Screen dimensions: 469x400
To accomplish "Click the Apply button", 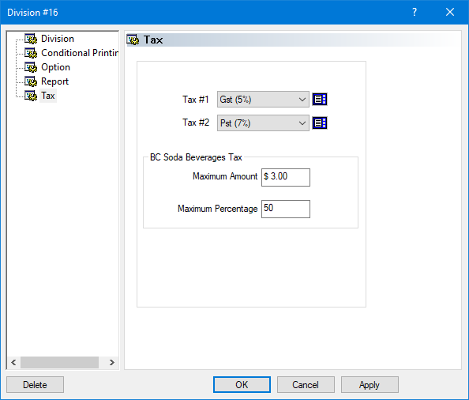I will click(x=370, y=385).
